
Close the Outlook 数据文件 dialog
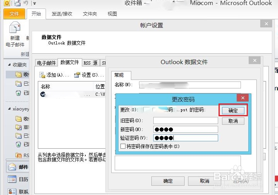click(x=254, y=61)
